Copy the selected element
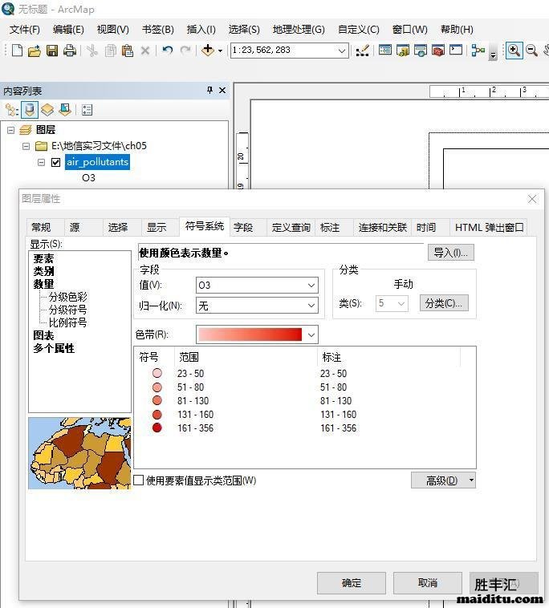The width and height of the screenshot is (549, 608). point(110,51)
